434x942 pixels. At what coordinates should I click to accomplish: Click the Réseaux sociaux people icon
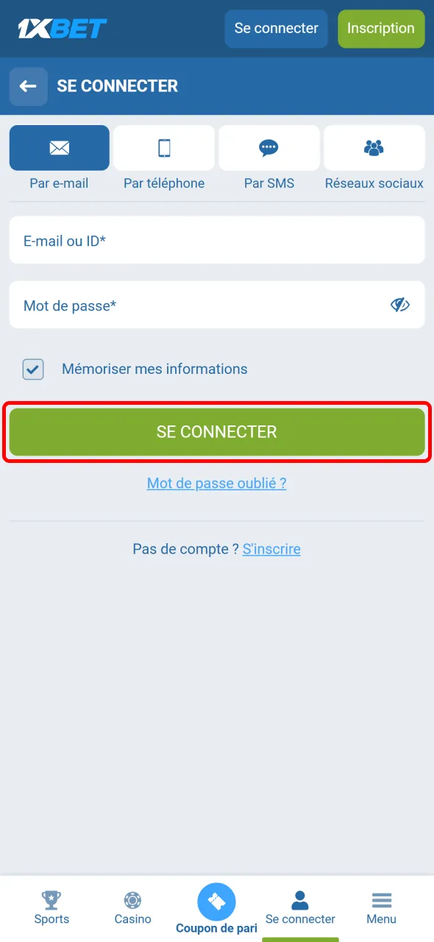tap(374, 147)
